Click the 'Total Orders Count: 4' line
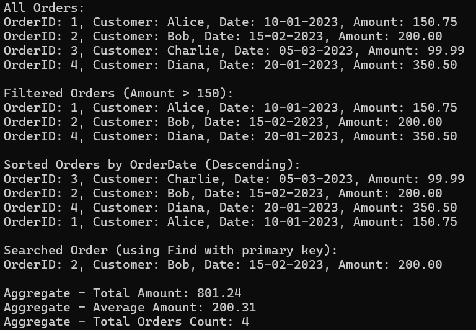The height and width of the screenshot is (330, 476). click(126, 322)
